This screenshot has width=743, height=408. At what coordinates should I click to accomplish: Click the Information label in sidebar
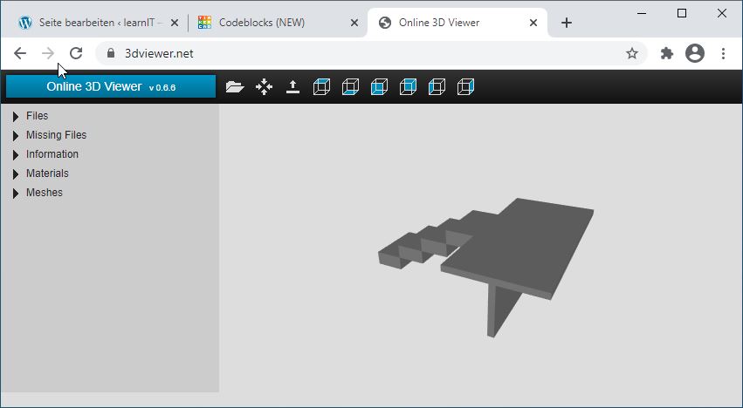tap(52, 154)
